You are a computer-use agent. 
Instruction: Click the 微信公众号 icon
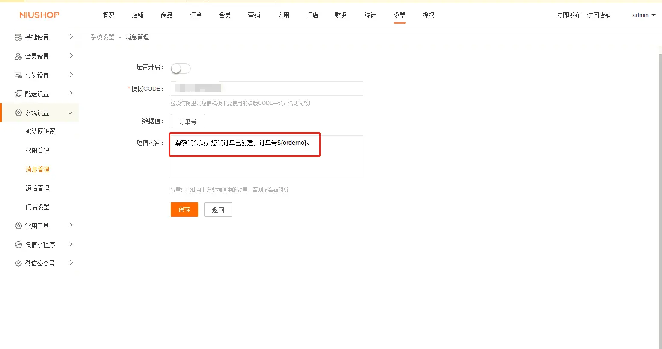click(x=18, y=263)
